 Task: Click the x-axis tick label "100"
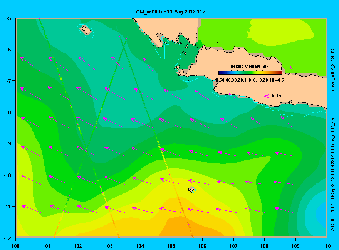coord(15,246)
